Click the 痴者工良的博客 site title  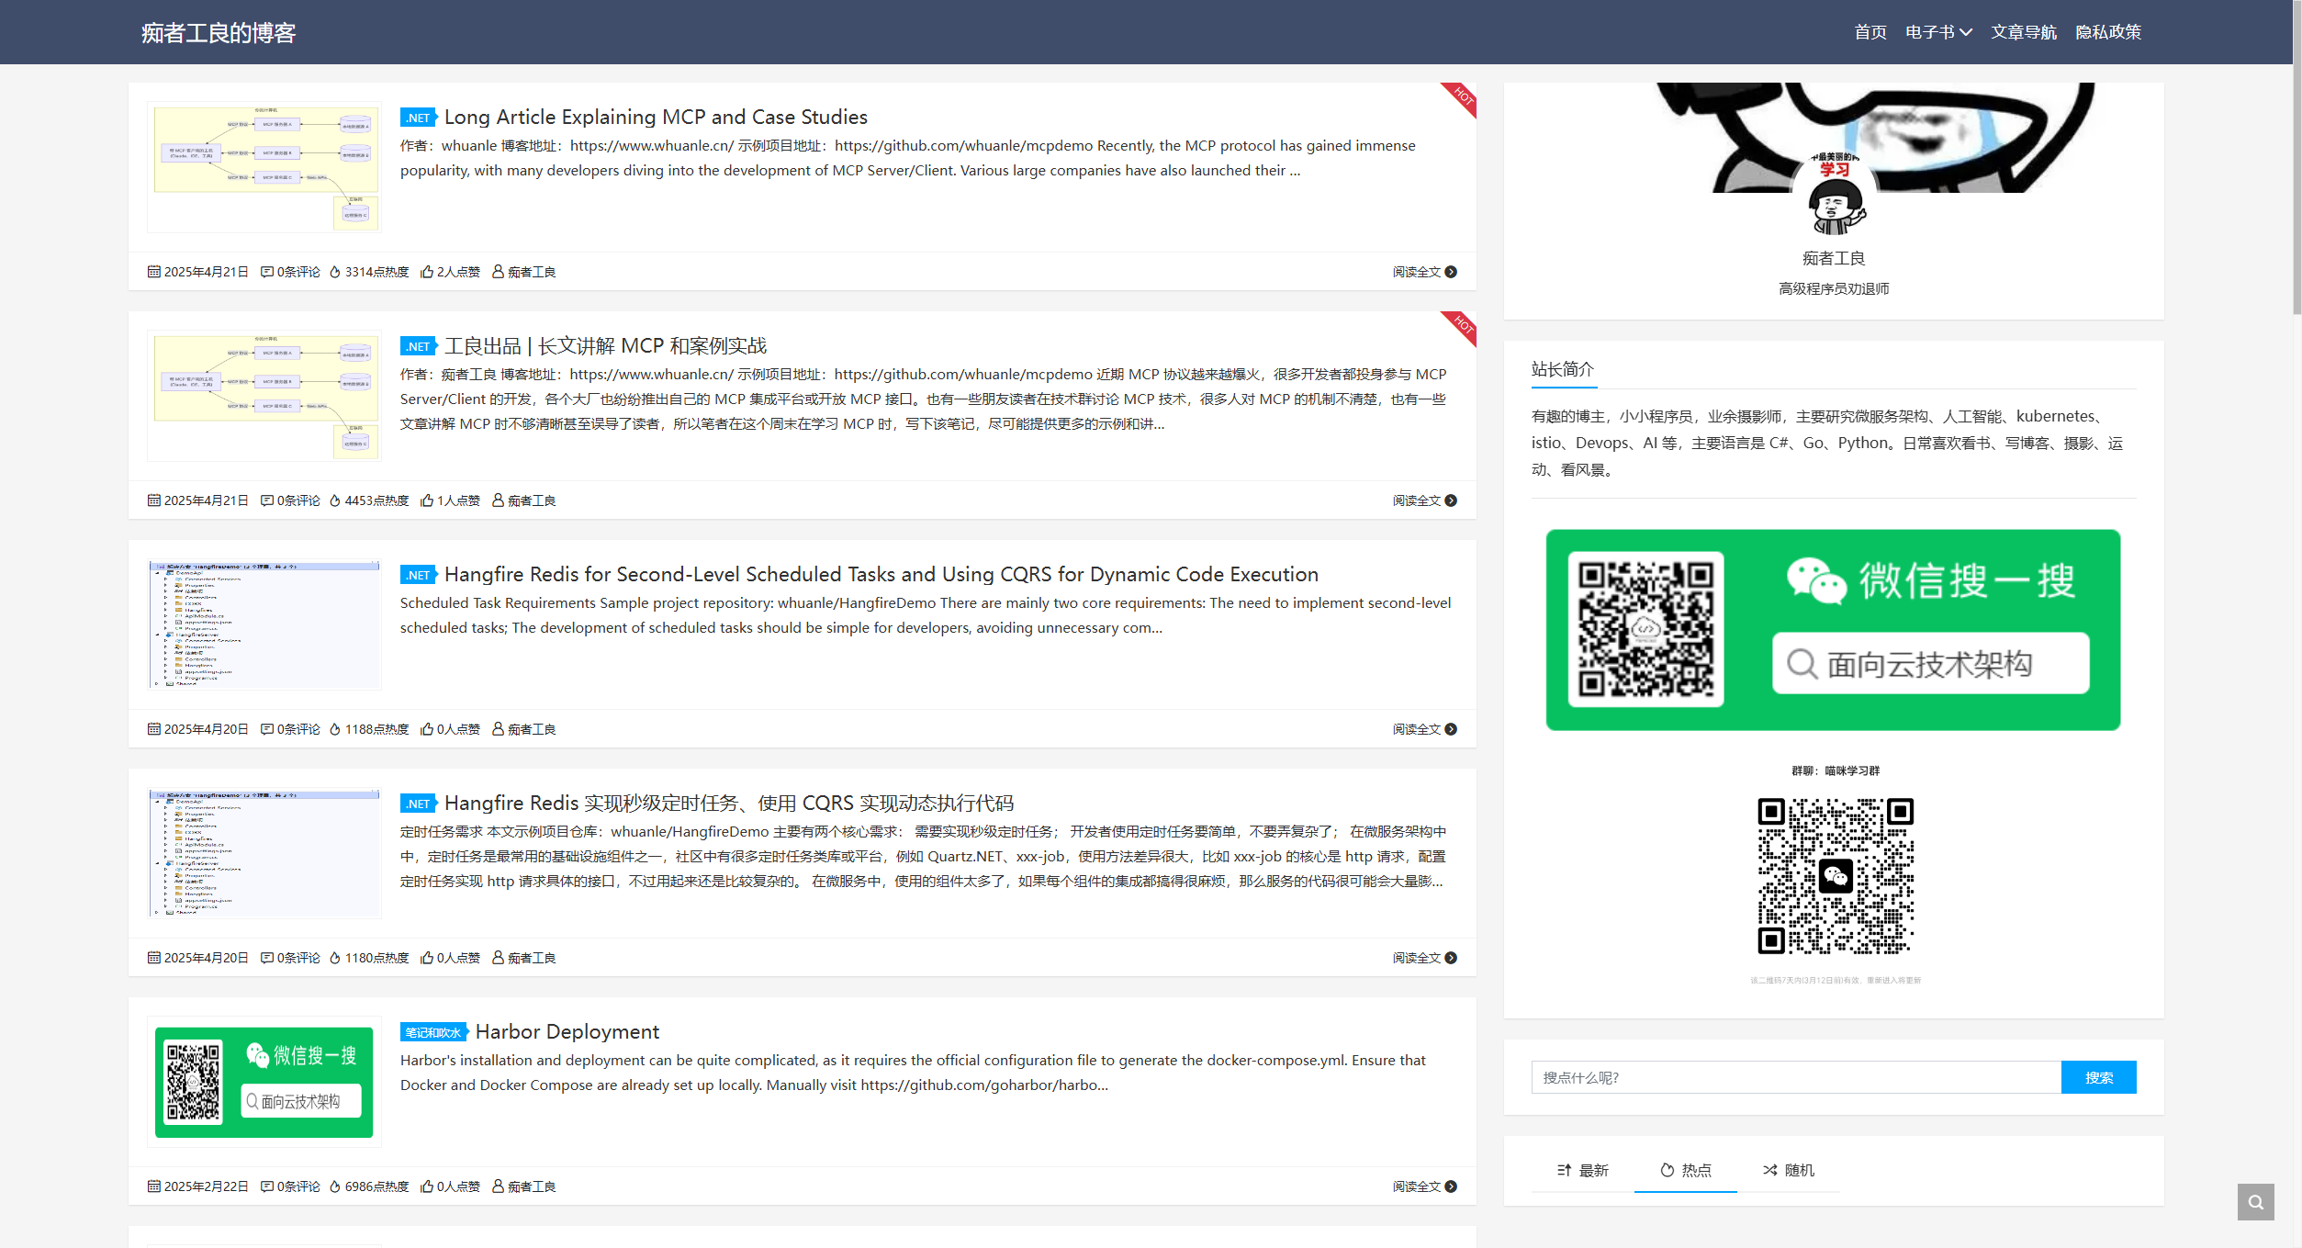point(219,33)
